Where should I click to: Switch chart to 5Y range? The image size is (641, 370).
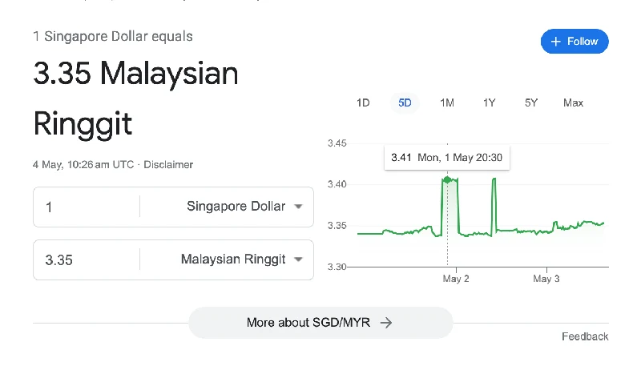tap(531, 103)
